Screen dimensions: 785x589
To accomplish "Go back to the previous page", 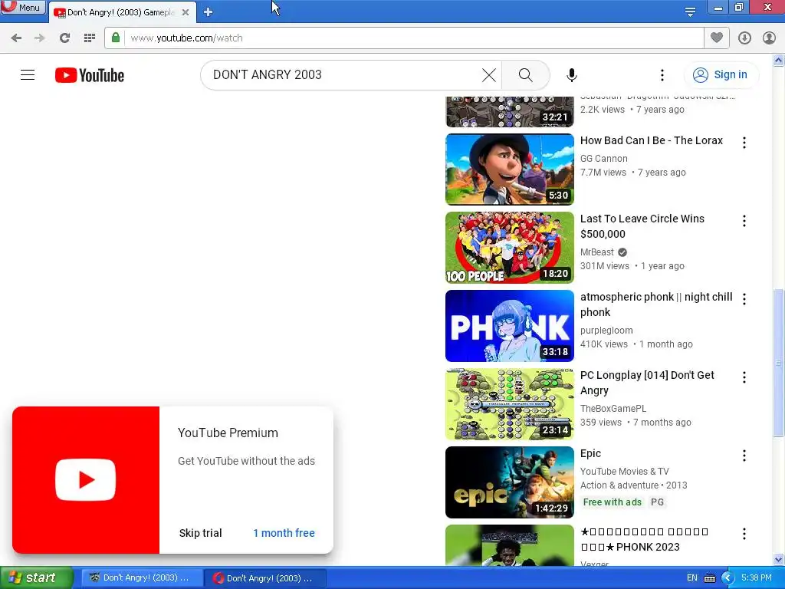I will click(16, 38).
